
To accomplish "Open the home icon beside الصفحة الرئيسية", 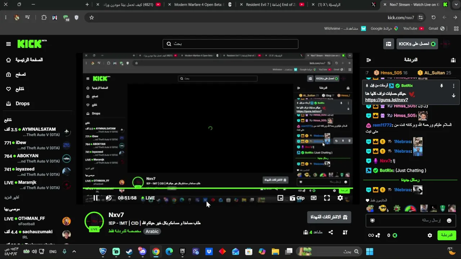I will coord(9,60).
